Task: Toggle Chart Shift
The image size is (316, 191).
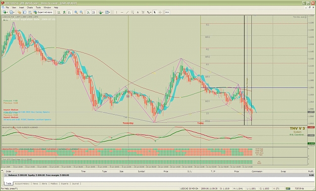Action: point(94,12)
